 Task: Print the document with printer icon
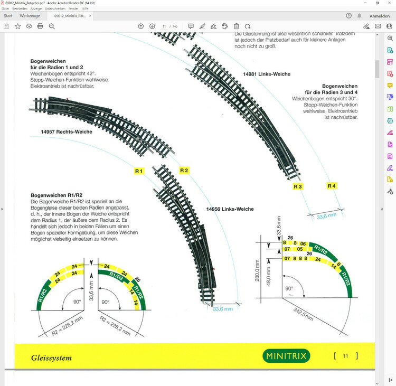(40, 26)
